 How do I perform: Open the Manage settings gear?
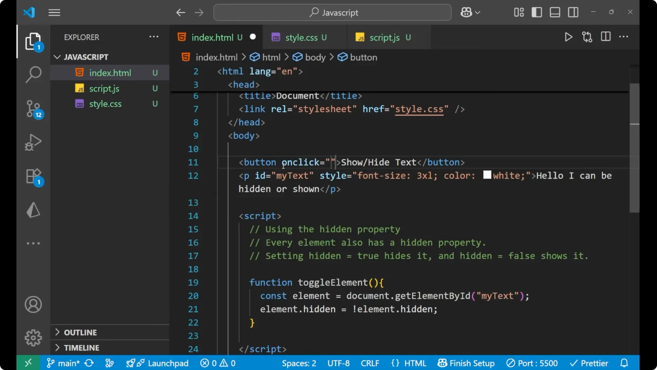pyautogui.click(x=33, y=337)
